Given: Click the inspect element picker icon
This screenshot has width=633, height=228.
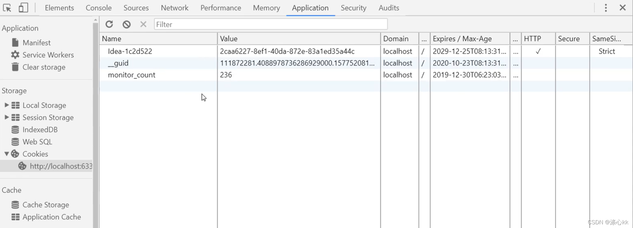Looking at the screenshot, I should coord(7,8).
